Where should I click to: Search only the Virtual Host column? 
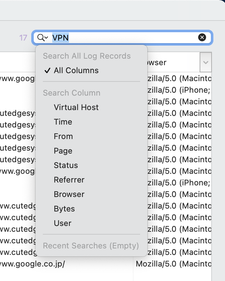[76, 107]
